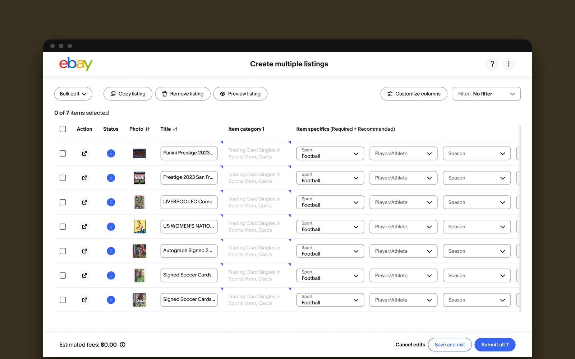Open Player/Athlete dropdown for LIVERPOOL FC Comc
Screen dimensions: 575x359
(x=404, y=202)
